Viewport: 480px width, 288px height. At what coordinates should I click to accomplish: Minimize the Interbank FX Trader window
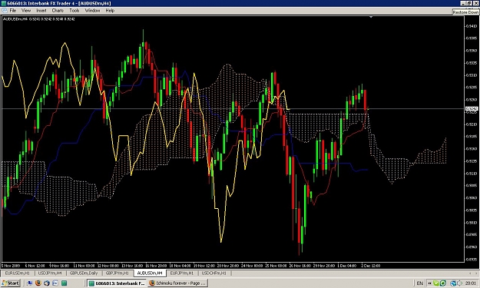[x=463, y=3]
